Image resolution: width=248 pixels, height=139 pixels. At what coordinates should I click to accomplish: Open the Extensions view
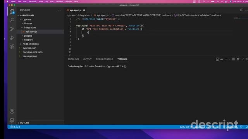pyautogui.click(x=12, y=47)
